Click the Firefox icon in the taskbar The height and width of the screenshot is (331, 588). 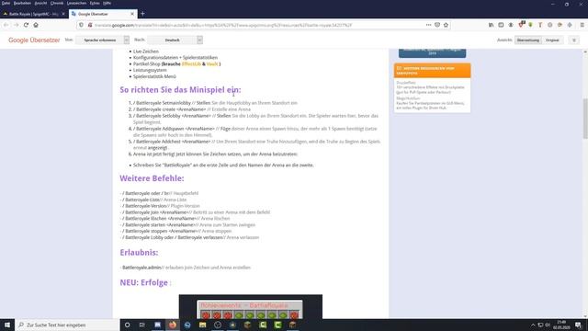click(172, 325)
